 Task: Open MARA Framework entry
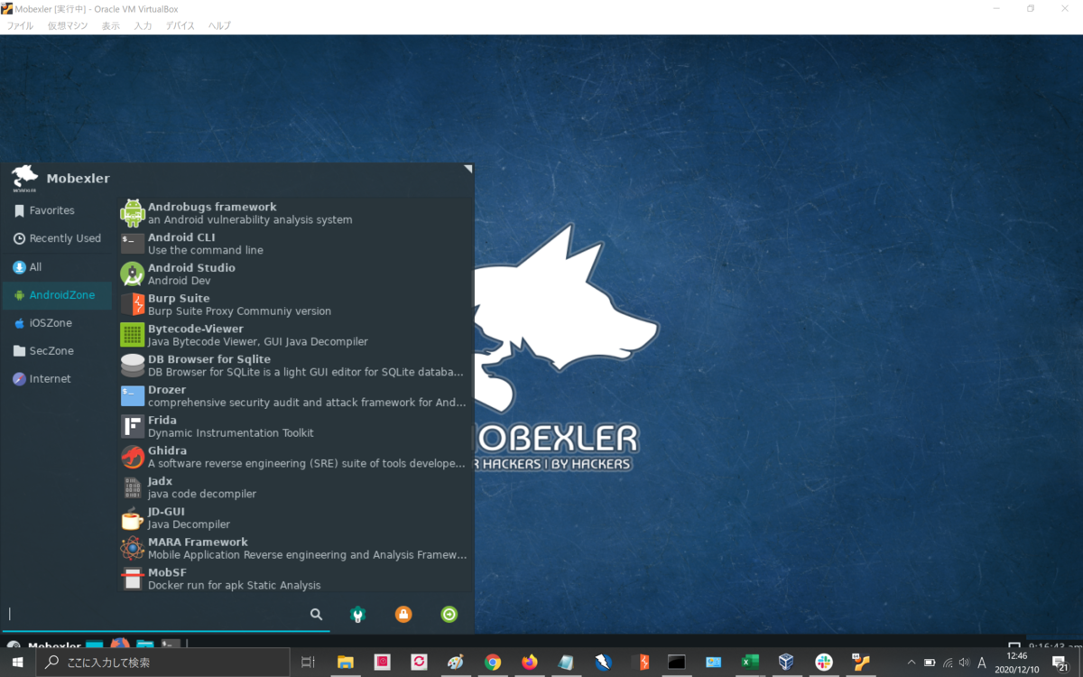coord(294,548)
